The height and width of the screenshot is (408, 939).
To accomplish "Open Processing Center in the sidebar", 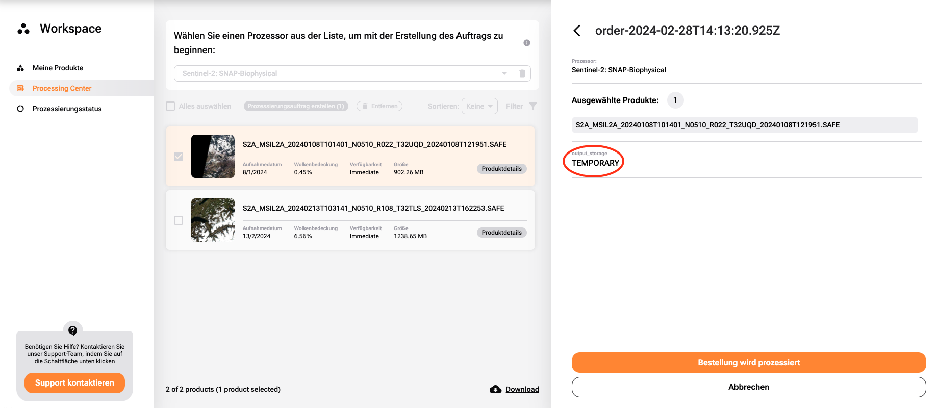I will click(62, 88).
